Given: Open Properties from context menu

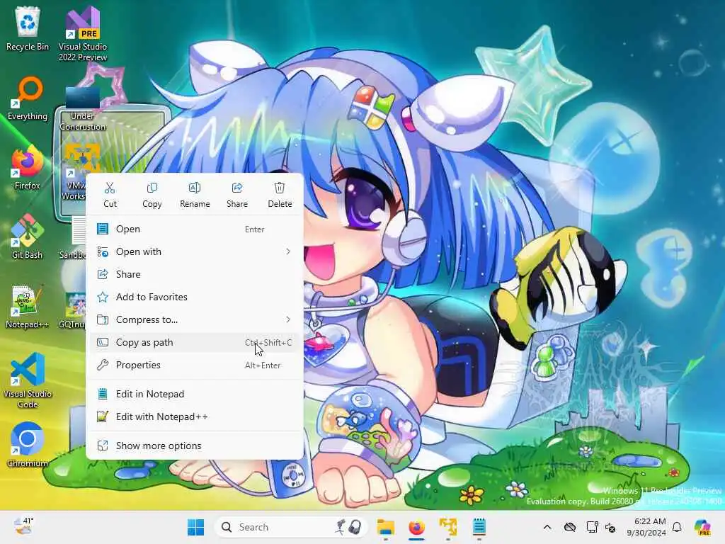Looking at the screenshot, I should point(195,365).
